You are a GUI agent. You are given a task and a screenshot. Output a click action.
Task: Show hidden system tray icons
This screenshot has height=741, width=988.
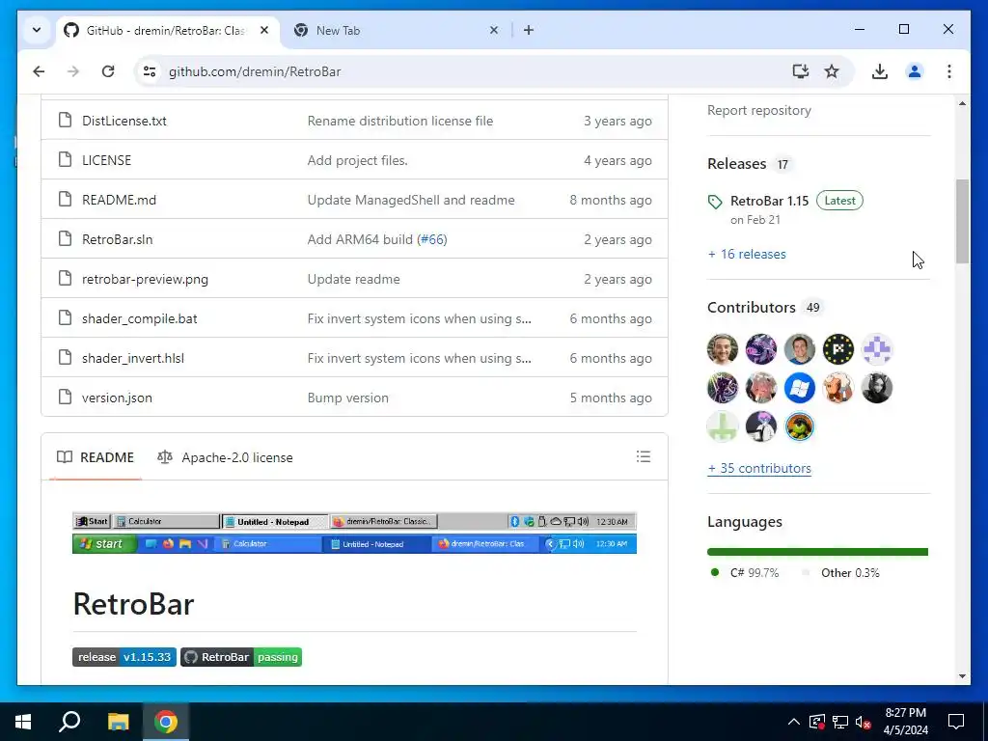794,722
